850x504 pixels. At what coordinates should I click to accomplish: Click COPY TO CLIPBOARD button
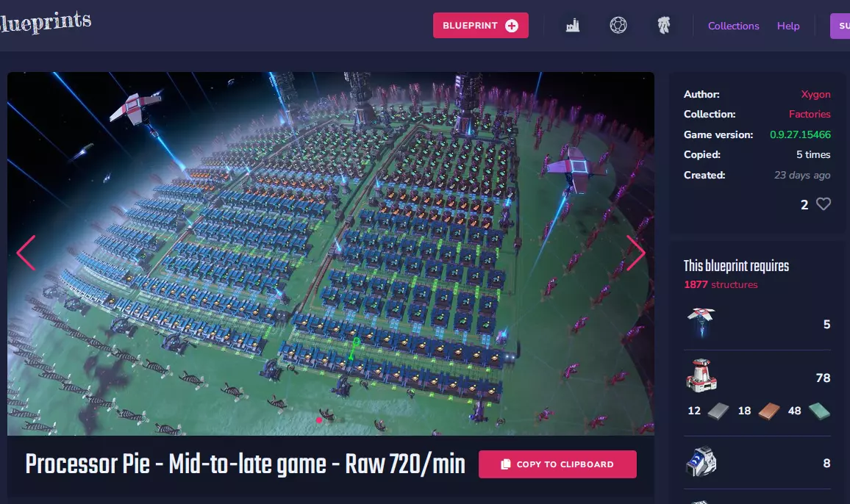[x=557, y=464]
